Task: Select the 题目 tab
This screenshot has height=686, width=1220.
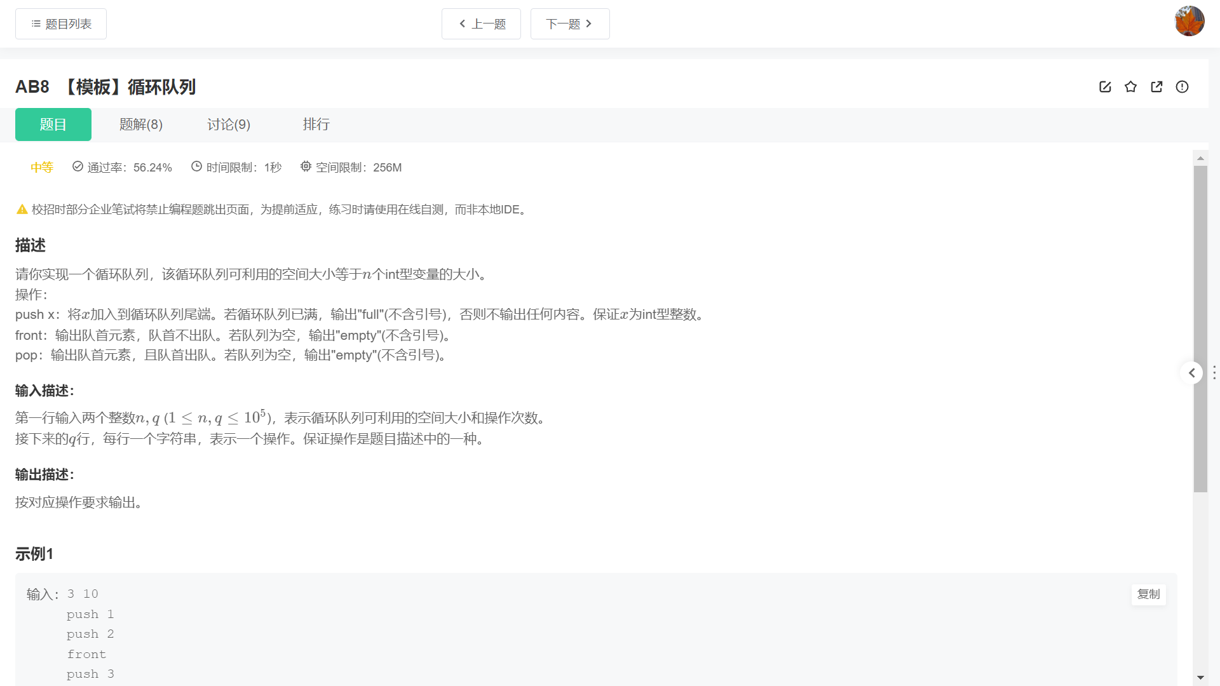Action: [53, 124]
